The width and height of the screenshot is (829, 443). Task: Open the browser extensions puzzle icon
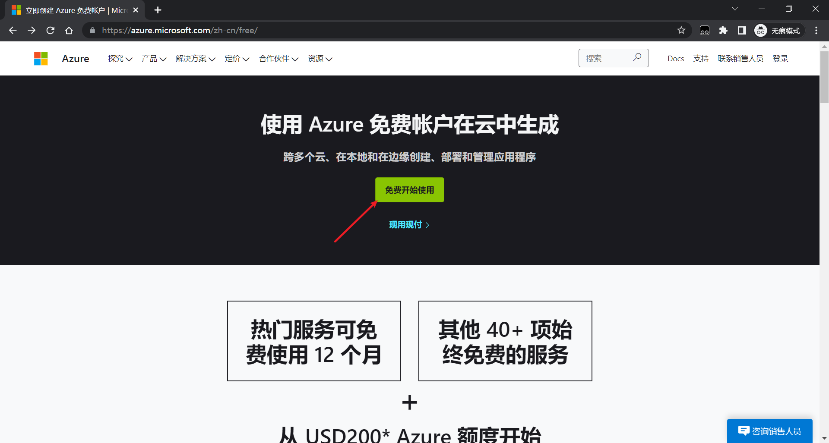[x=723, y=30]
